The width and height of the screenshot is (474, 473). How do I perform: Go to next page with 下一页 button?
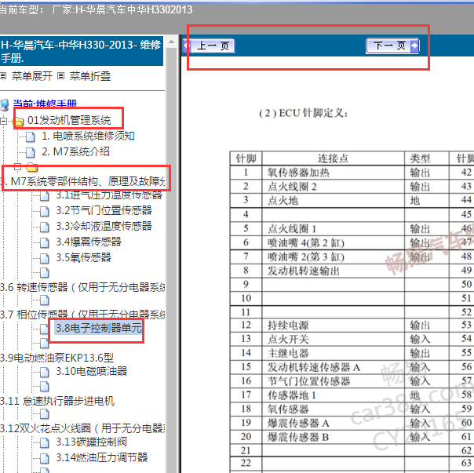tap(392, 46)
